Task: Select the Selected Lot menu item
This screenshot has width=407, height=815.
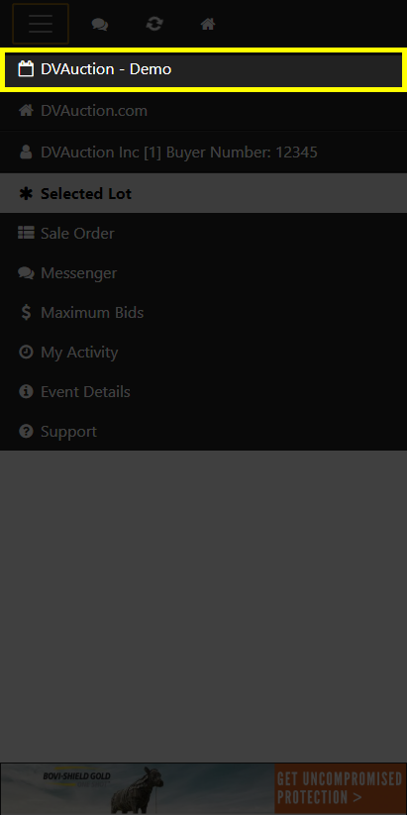Action: (x=203, y=193)
